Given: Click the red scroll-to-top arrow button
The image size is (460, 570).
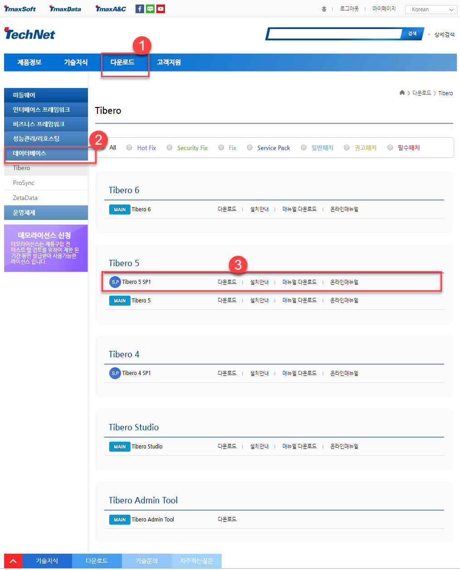Looking at the screenshot, I should click(13, 561).
